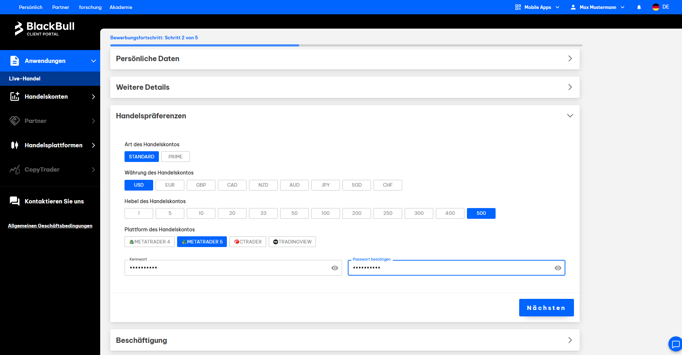This screenshot has height=355, width=682.
Task: Select TradingView platform
Action: coord(292,242)
